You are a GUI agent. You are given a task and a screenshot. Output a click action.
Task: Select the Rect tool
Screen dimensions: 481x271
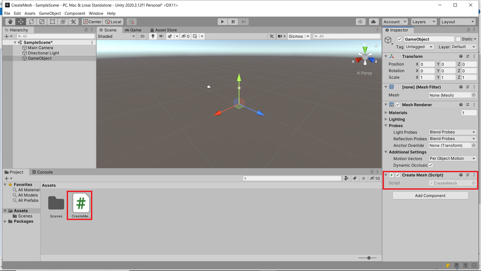(x=52, y=22)
